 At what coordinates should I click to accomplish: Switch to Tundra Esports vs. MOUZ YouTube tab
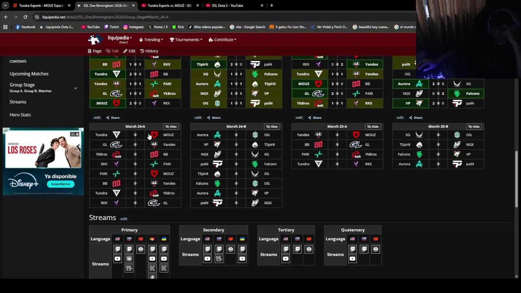[x=170, y=5]
